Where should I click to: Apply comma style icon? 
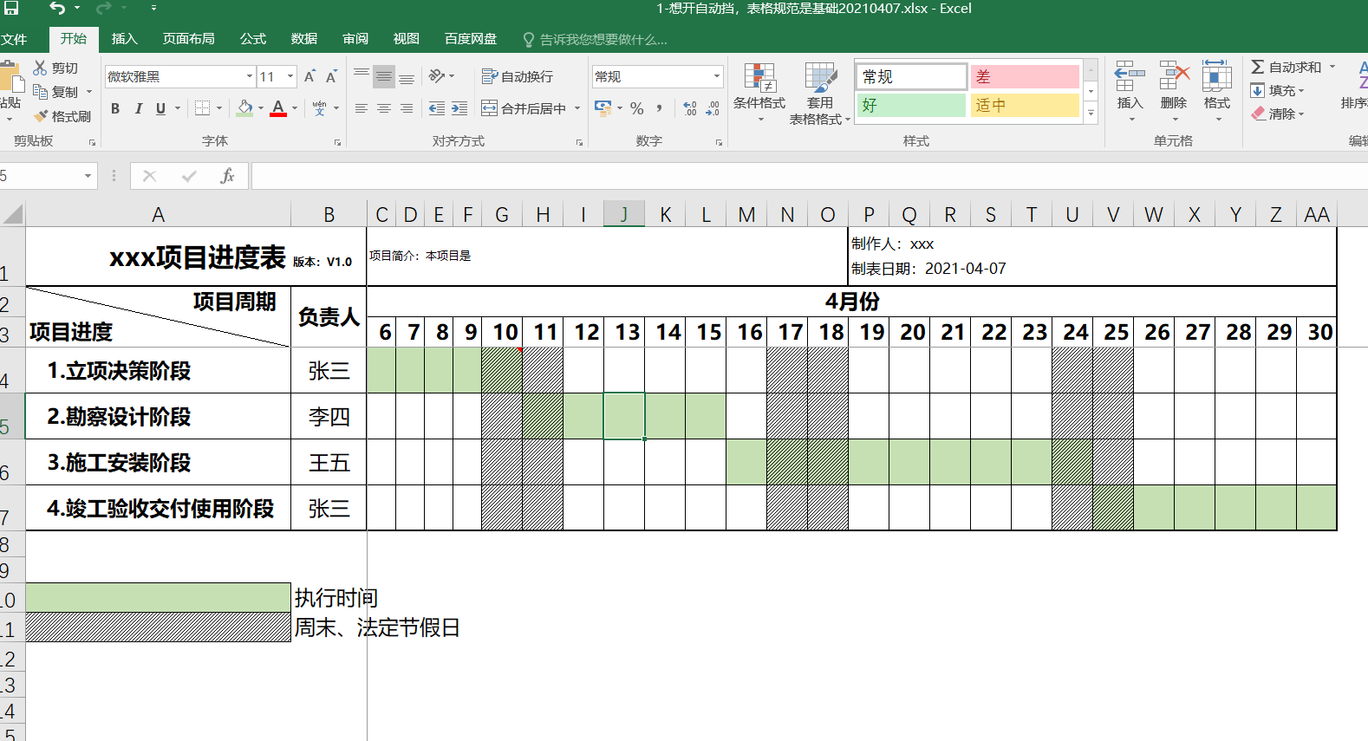point(660,108)
